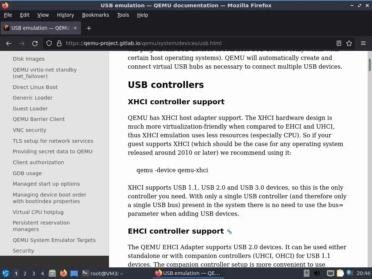
Task: Switch to virtual desktop 1
Action: (16, 274)
